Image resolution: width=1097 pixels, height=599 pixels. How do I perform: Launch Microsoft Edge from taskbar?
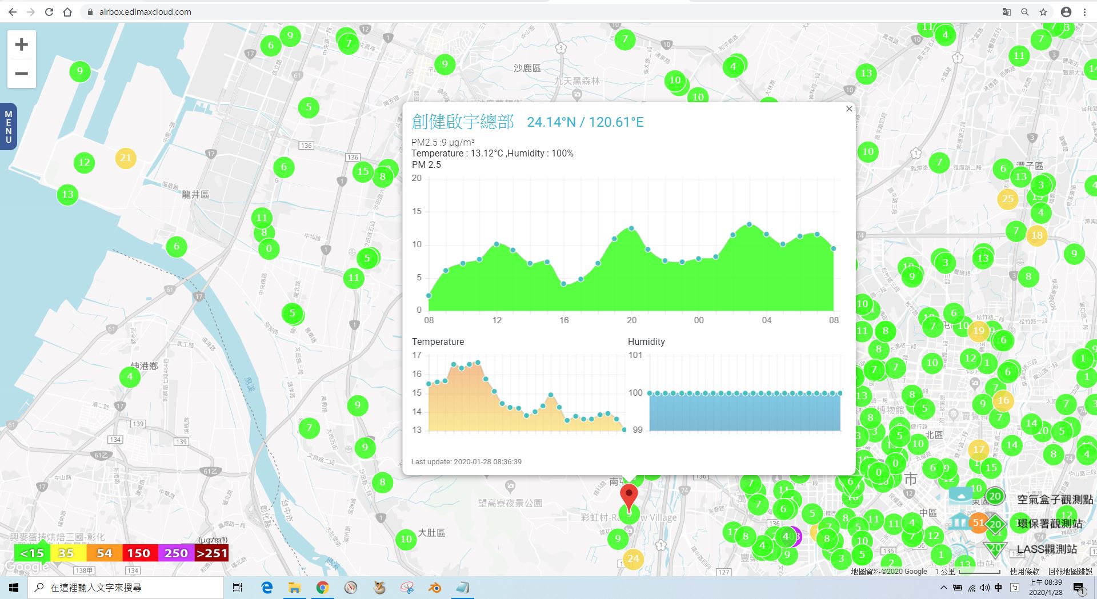click(x=267, y=588)
